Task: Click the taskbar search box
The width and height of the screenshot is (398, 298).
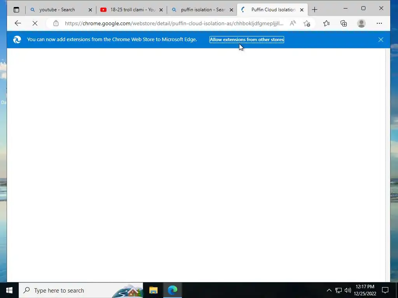Action: point(81,290)
